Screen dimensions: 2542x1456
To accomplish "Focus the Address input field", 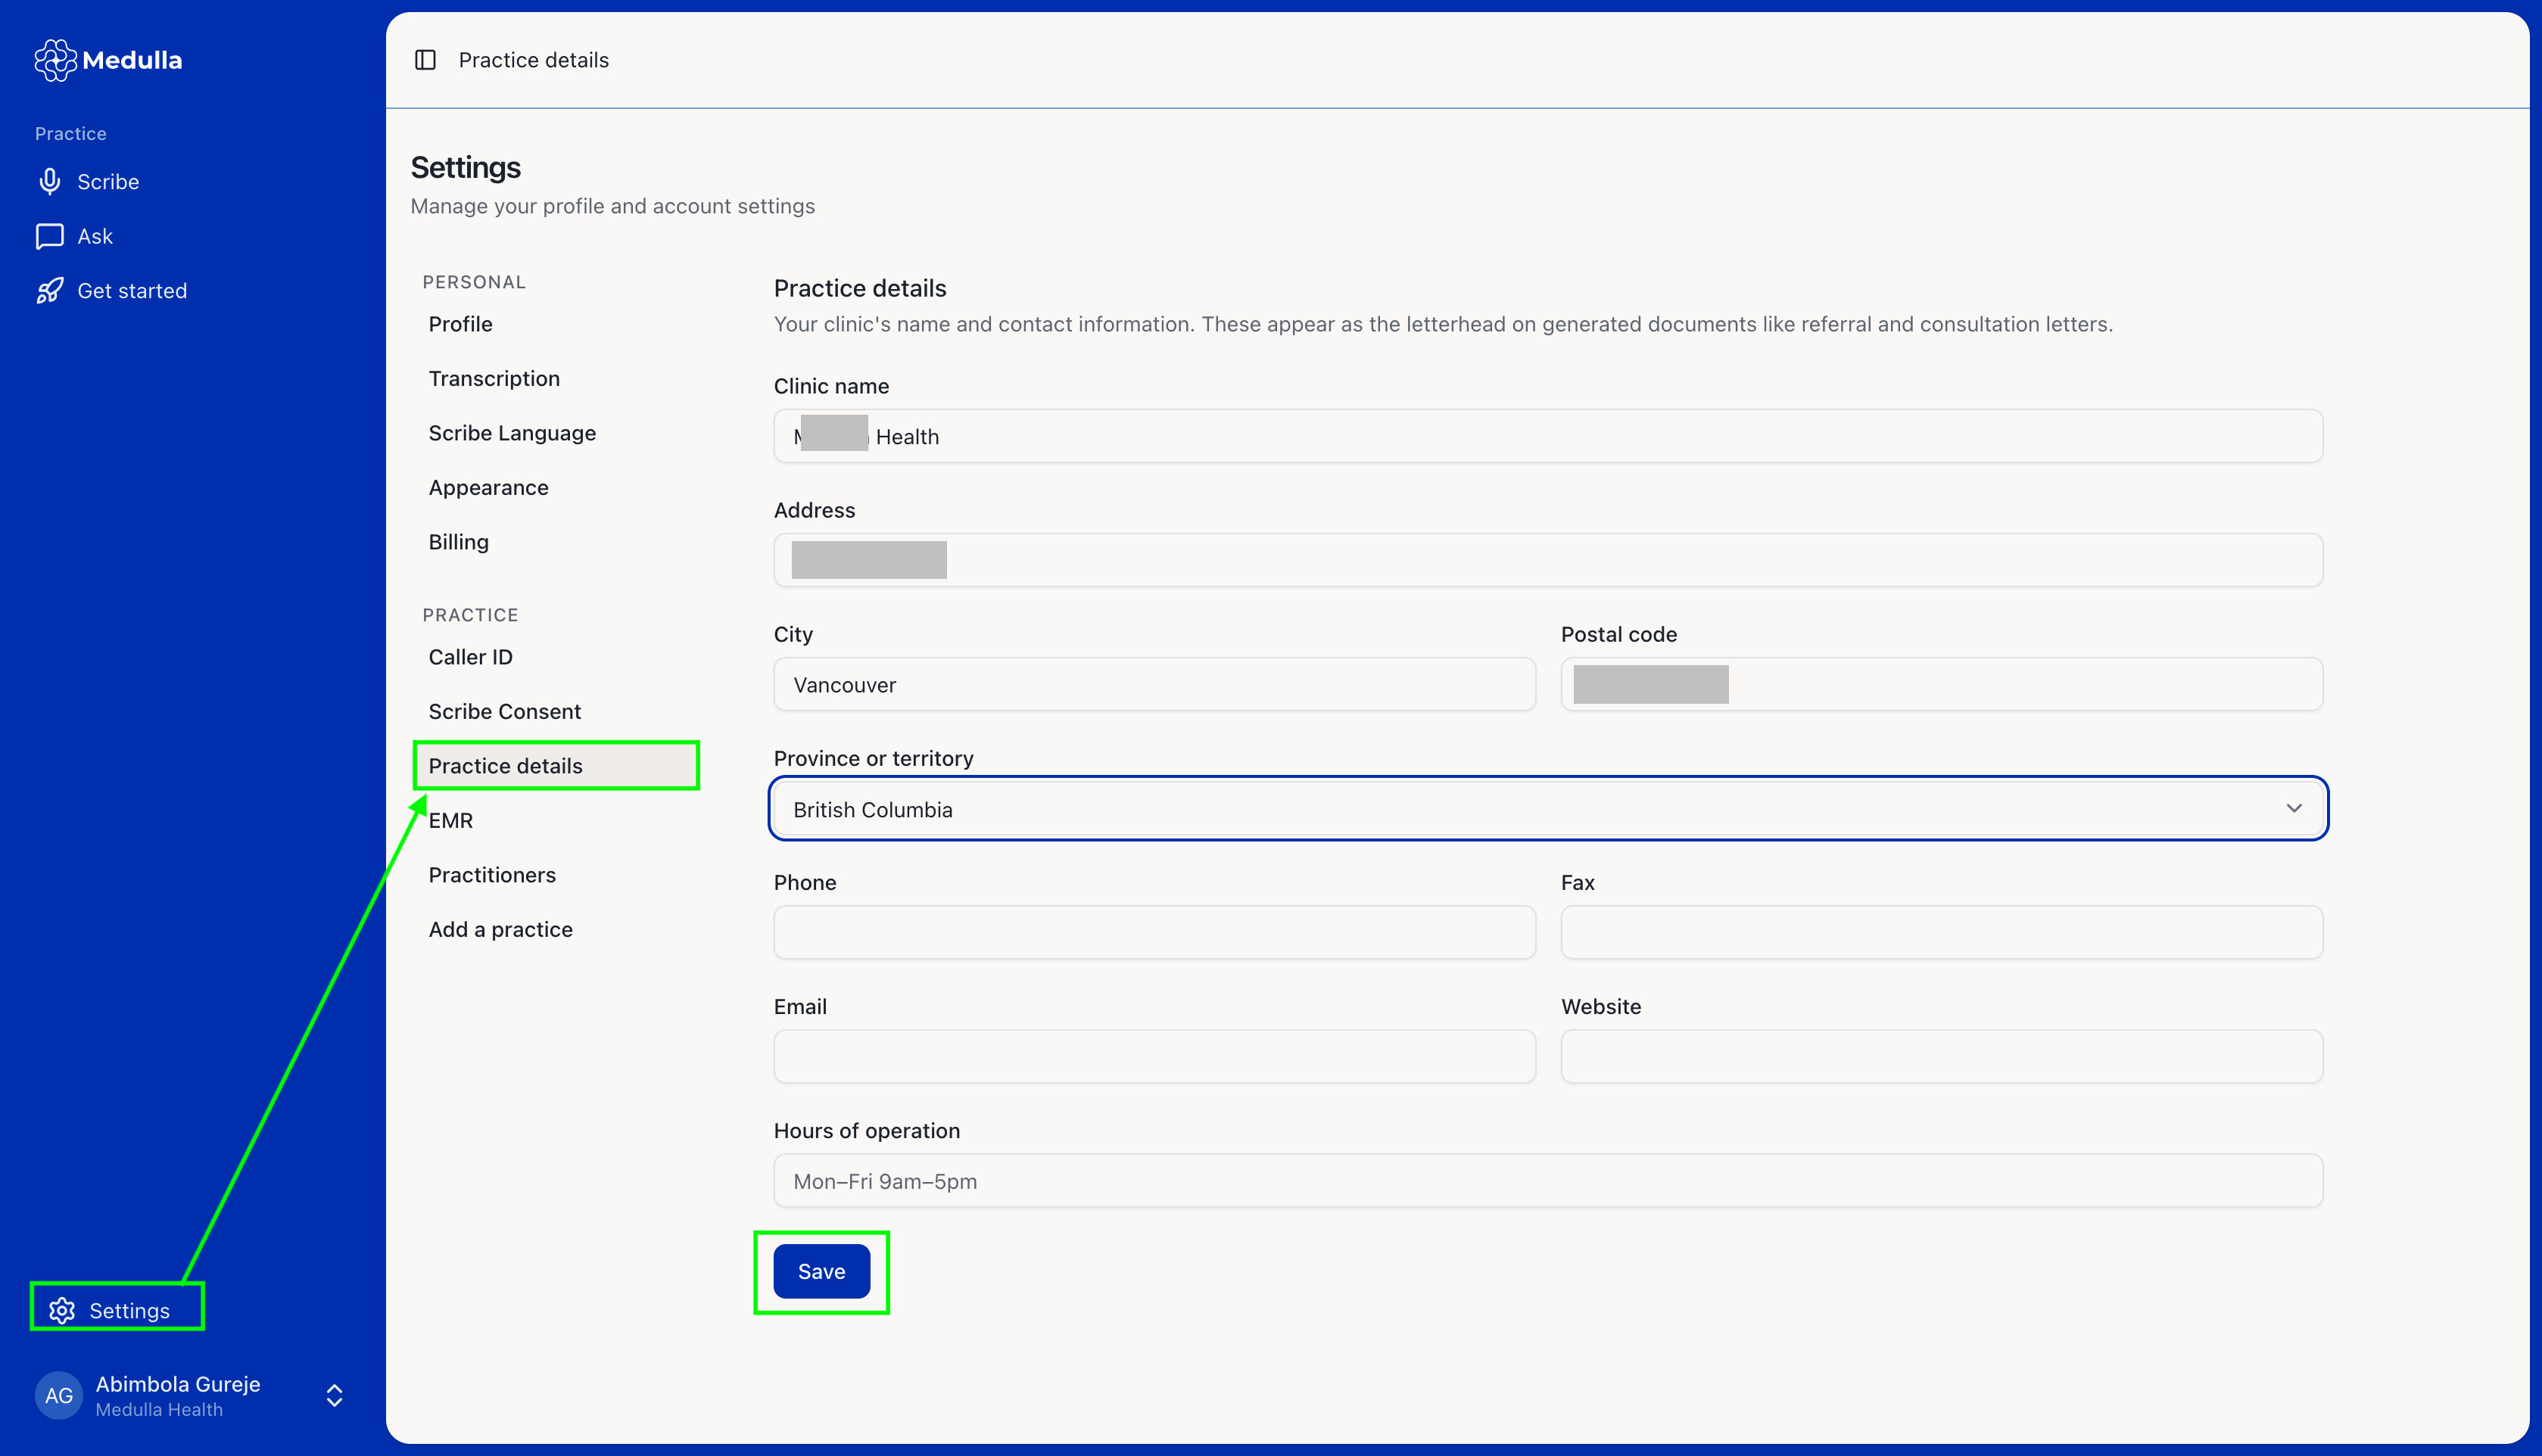I will 1548,560.
